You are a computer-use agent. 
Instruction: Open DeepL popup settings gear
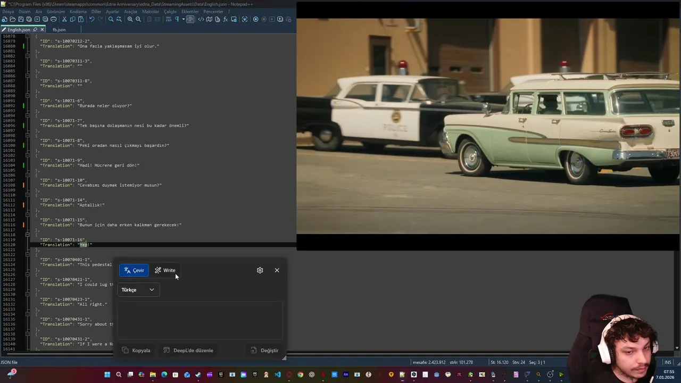tap(260, 270)
